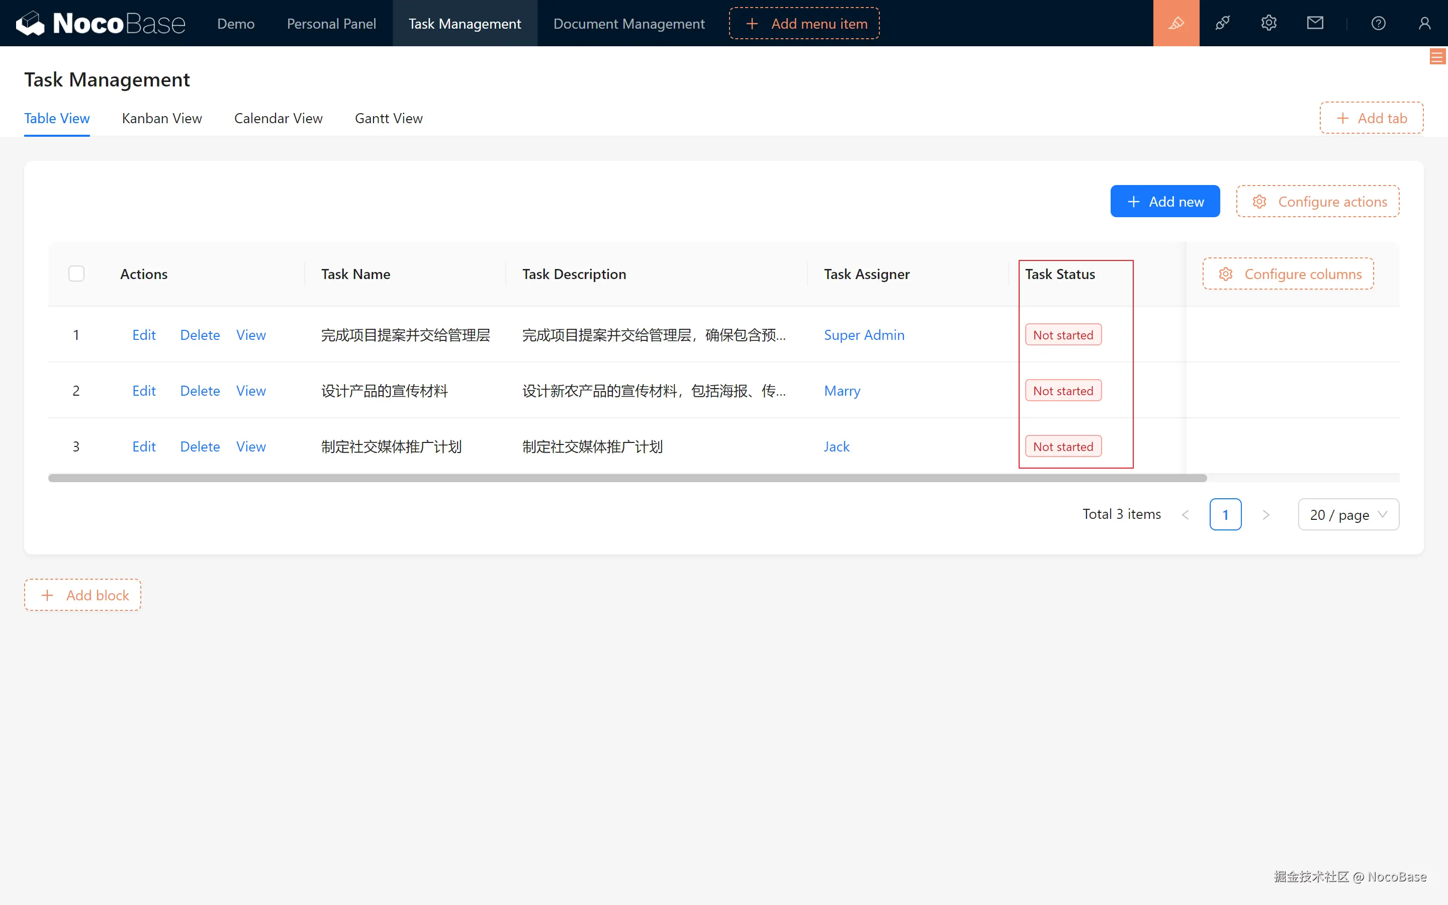Click the blue Add new button
Image resolution: width=1448 pixels, height=905 pixels.
click(1164, 202)
